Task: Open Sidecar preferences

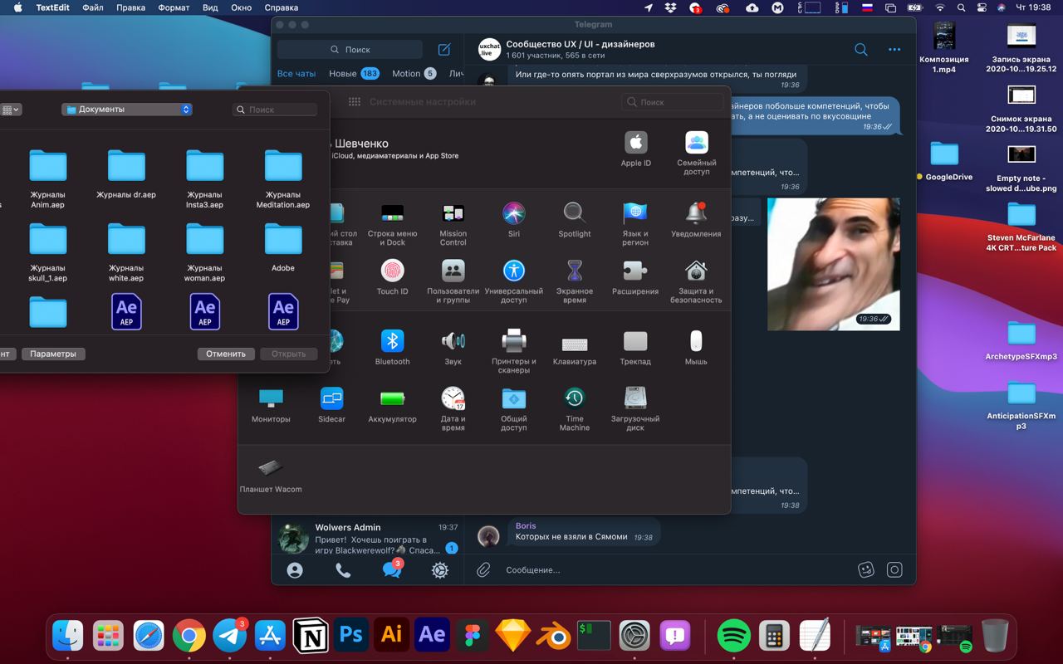Action: coord(331,404)
